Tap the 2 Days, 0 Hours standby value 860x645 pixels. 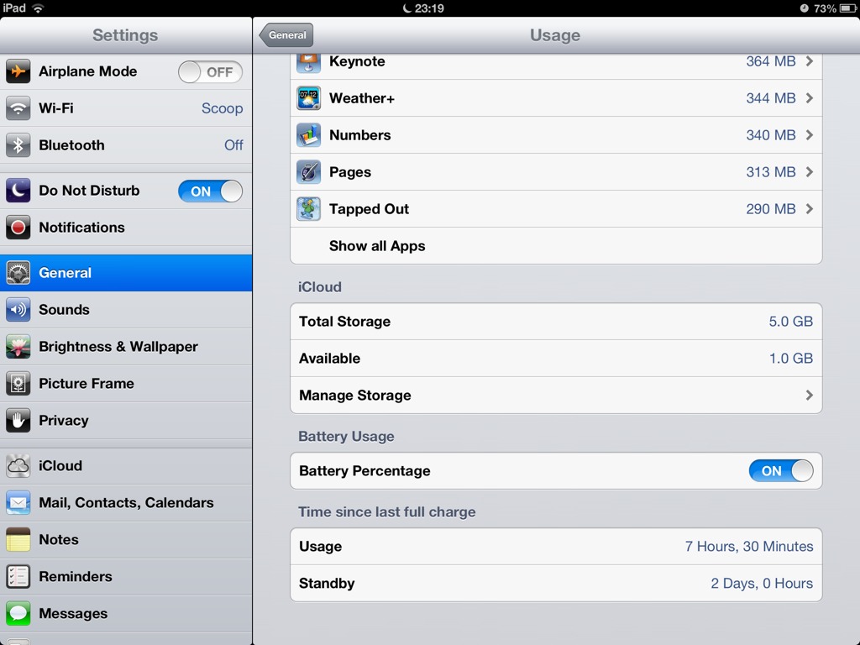pyautogui.click(x=762, y=583)
